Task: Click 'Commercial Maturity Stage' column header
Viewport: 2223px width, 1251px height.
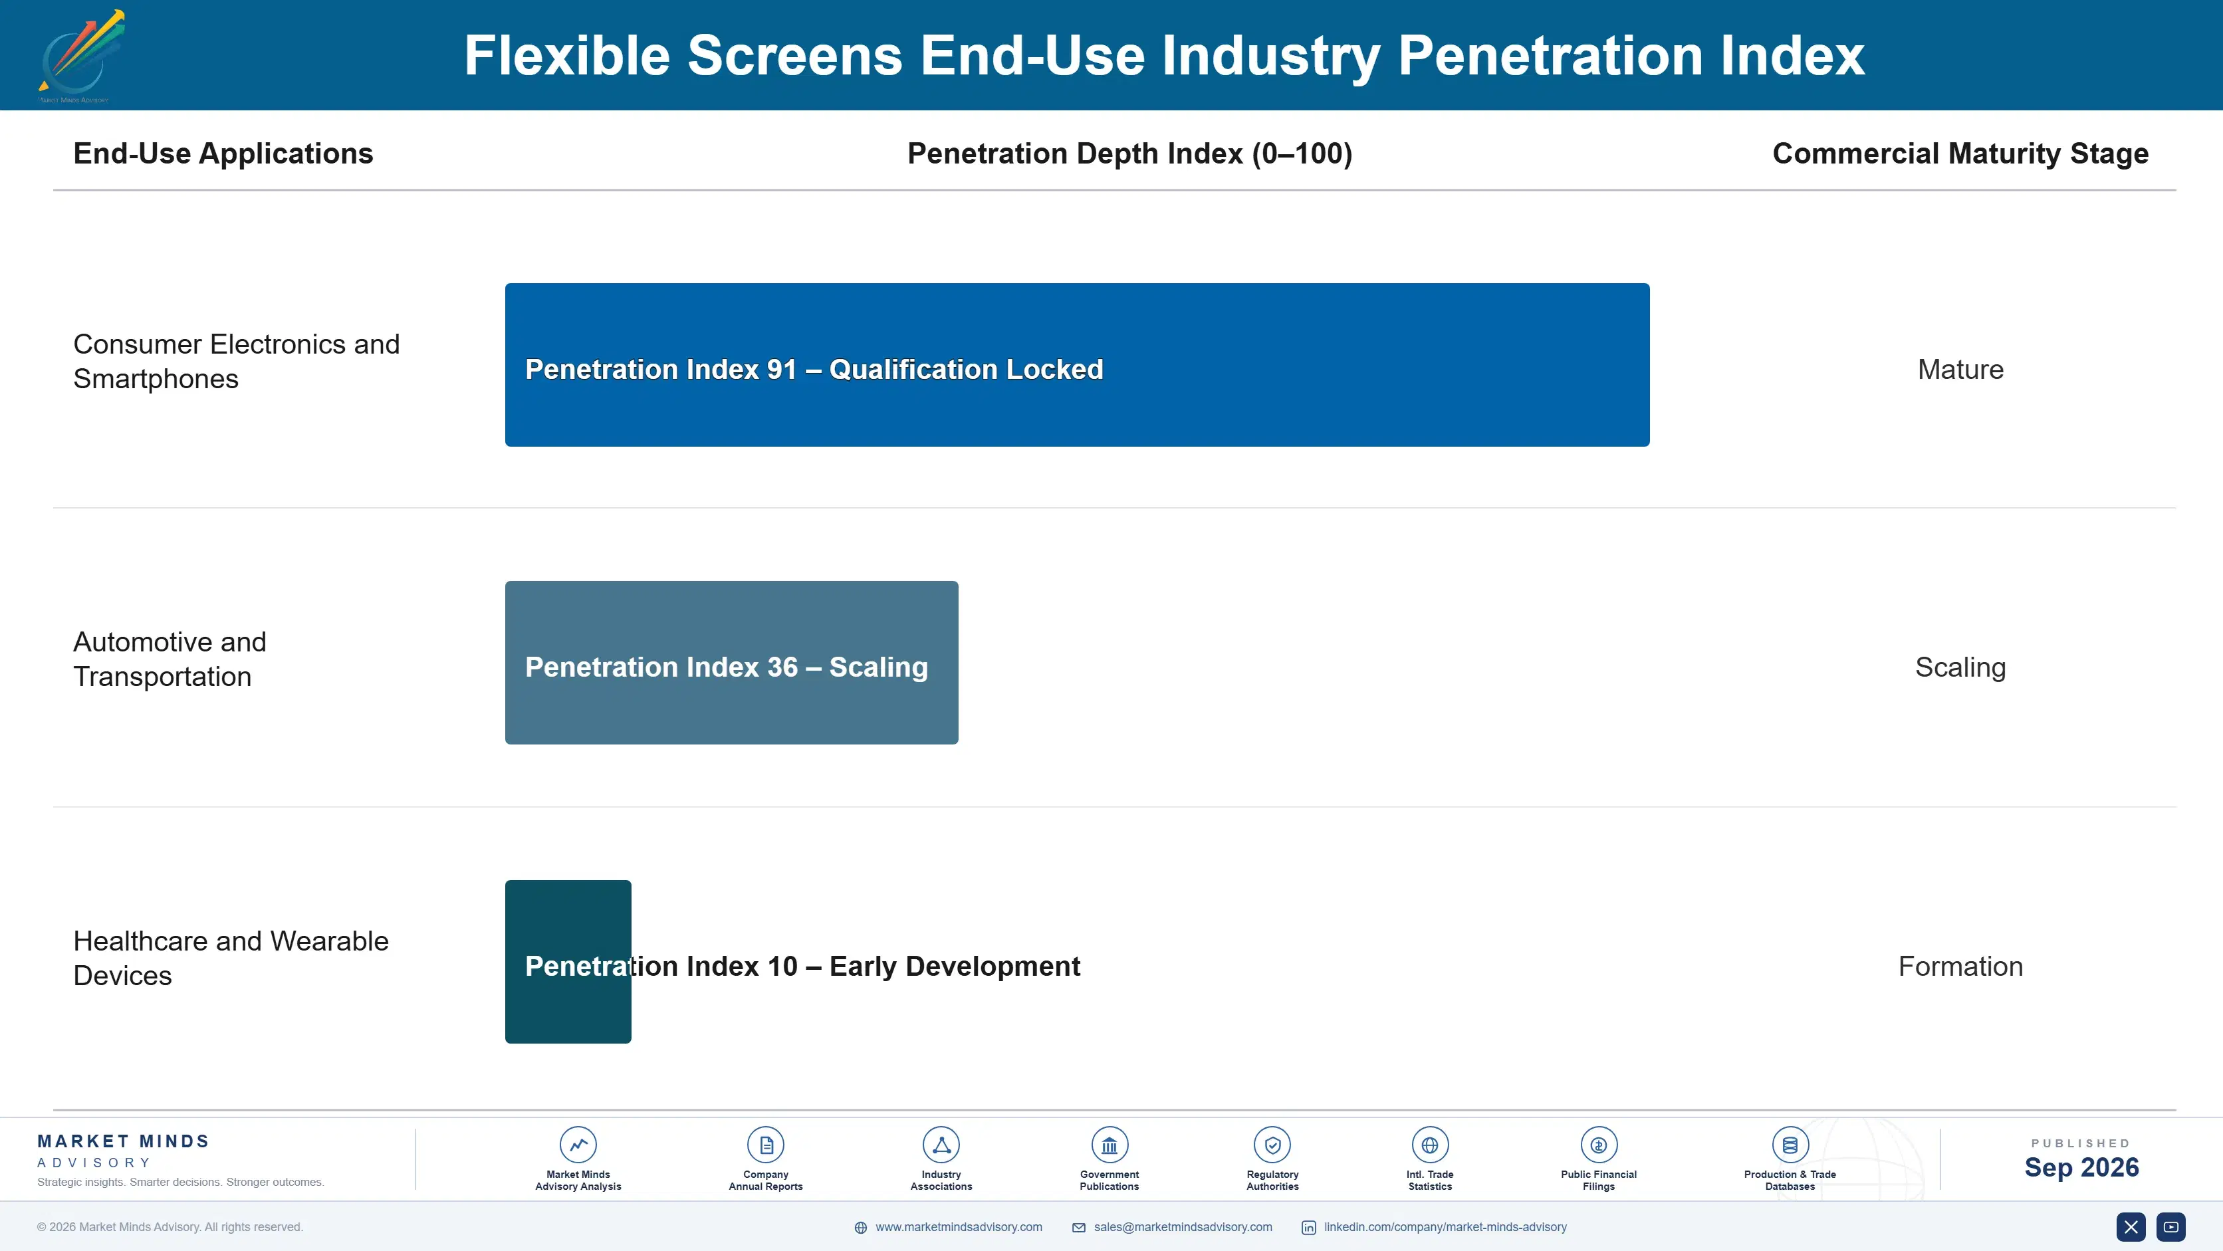Action: pos(1960,154)
